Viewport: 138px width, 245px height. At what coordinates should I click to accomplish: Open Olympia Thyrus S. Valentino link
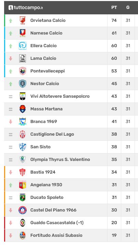pyautogui.click(x=60, y=160)
